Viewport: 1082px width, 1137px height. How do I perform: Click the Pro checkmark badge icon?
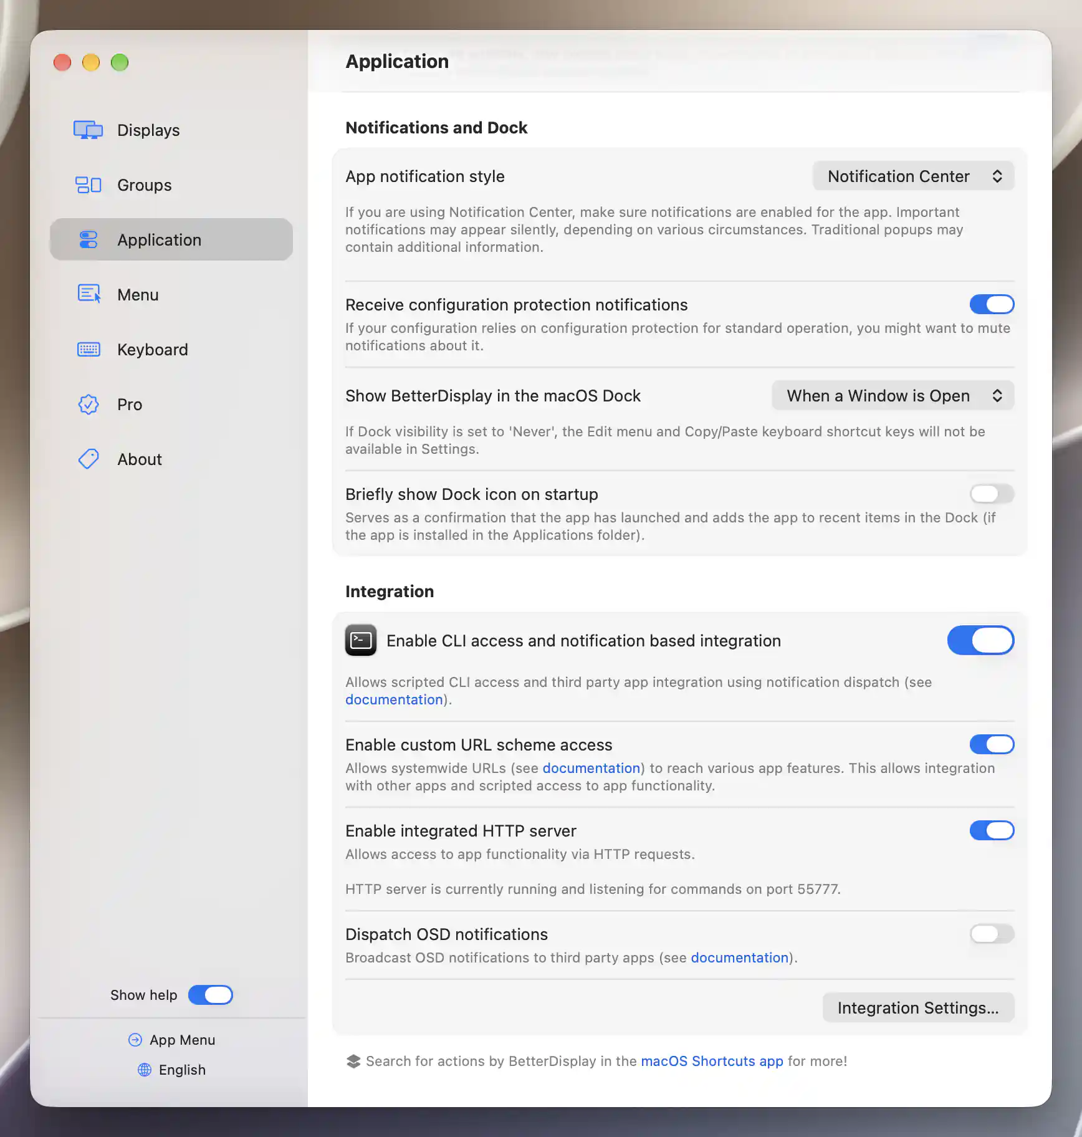pyautogui.click(x=89, y=405)
